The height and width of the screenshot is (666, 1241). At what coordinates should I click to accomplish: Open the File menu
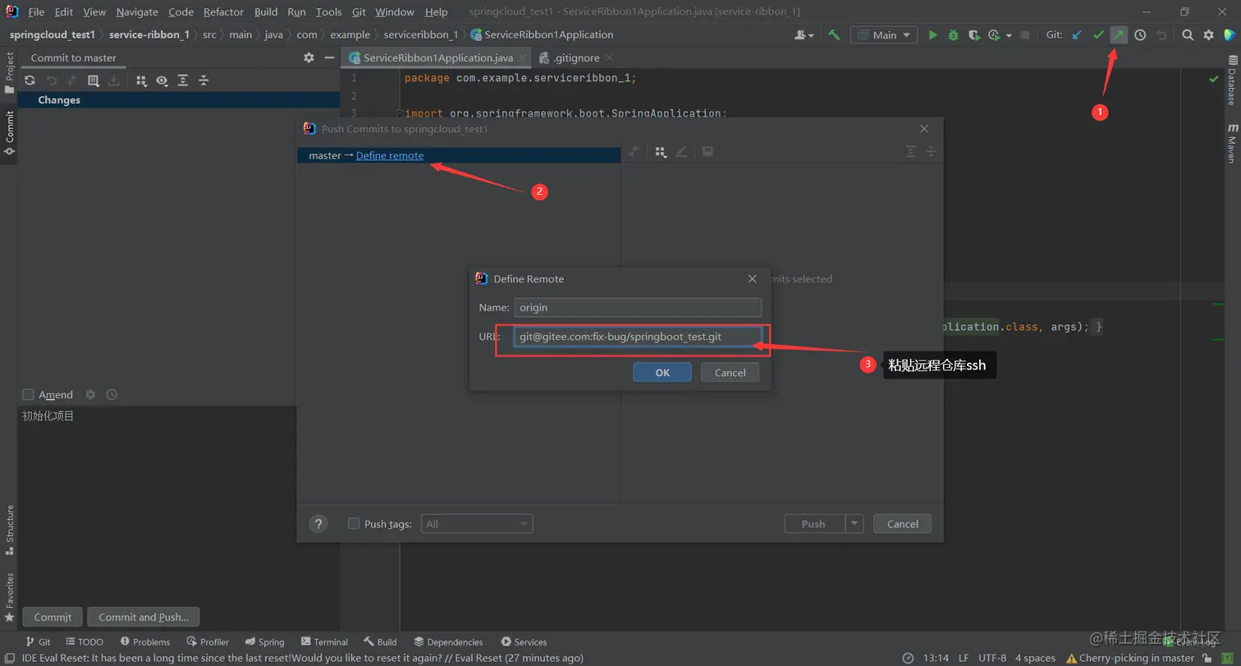(x=36, y=11)
